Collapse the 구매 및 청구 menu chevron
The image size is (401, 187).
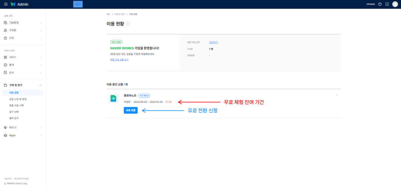tap(41, 85)
